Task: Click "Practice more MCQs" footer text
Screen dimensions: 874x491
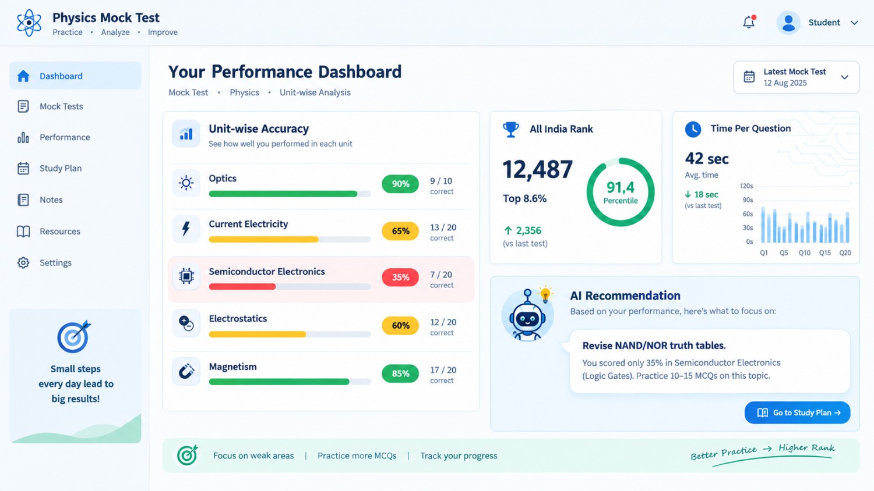Action: [x=357, y=456]
